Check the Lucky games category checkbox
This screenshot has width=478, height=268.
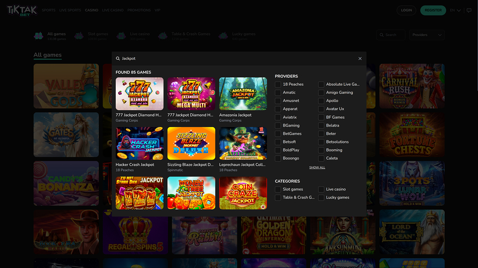coord(321,198)
